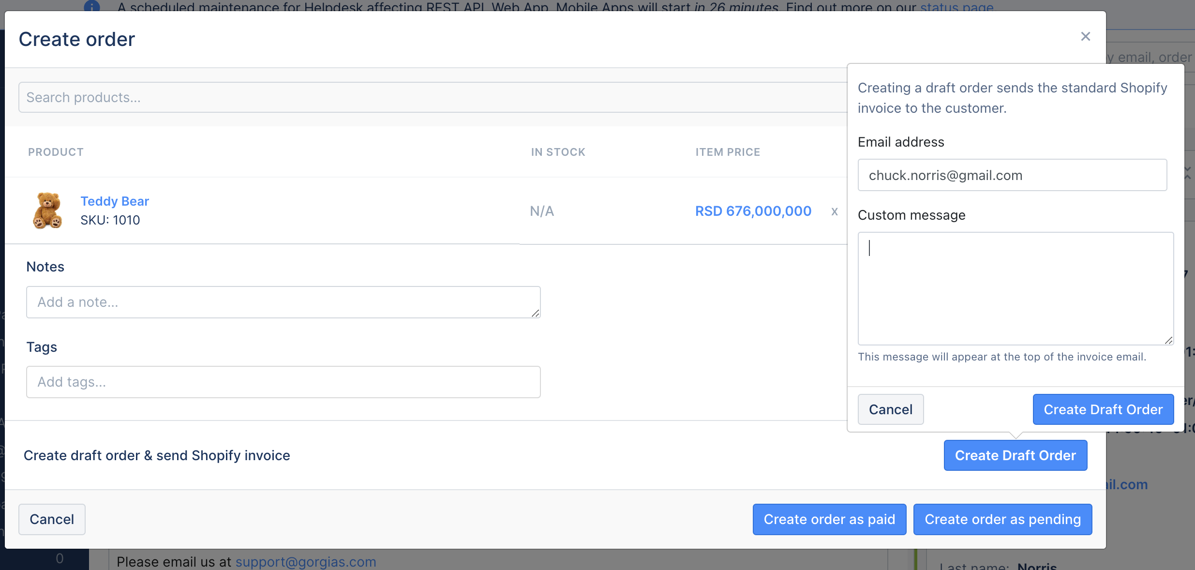Click the maintenance info icon

pos(91,7)
